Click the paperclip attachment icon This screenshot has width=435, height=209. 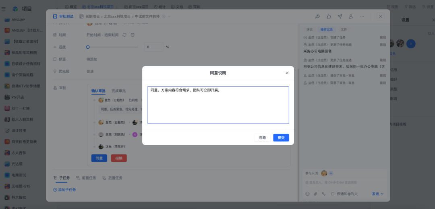pos(315,194)
